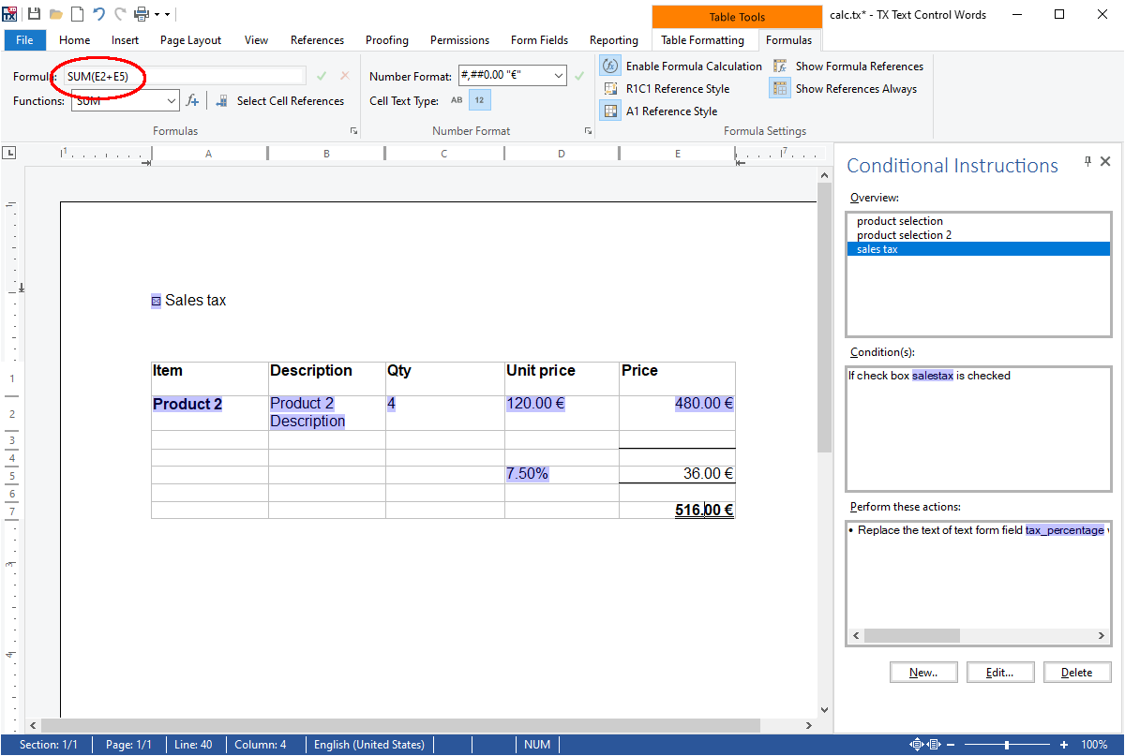Viewport: 1125px width, 756px height.
Task: Create new document via blank page icon
Action: pos(78,14)
